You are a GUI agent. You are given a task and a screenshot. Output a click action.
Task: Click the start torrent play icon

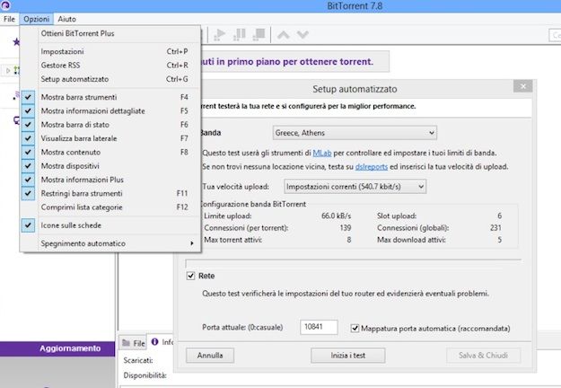point(219,35)
